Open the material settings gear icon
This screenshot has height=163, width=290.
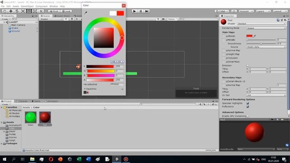coord(285,20)
